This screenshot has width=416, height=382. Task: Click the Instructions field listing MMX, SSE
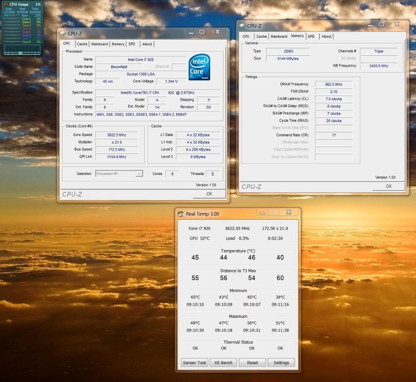coord(158,114)
